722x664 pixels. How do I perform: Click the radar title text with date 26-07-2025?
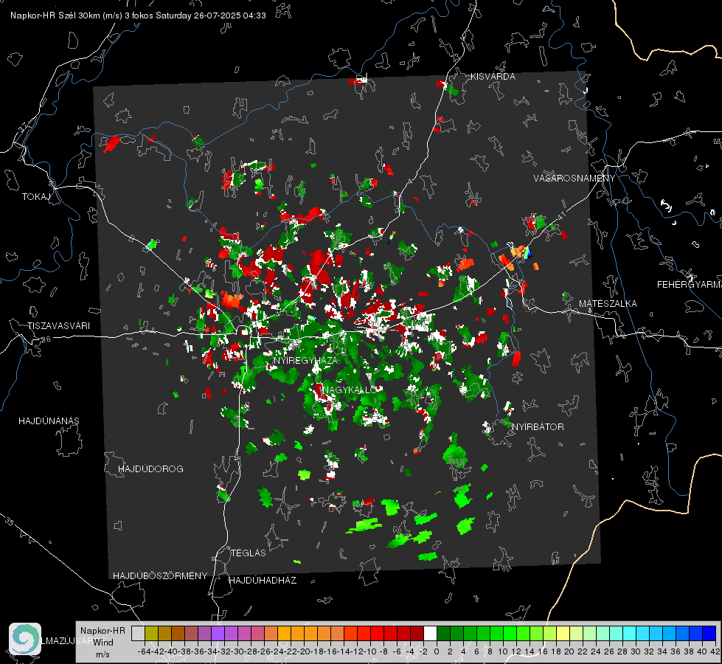tap(138, 15)
